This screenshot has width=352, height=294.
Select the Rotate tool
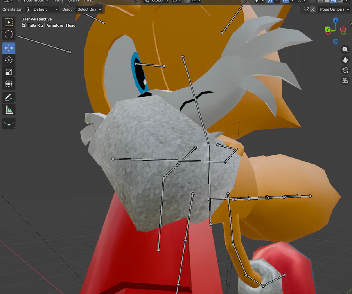coord(9,60)
